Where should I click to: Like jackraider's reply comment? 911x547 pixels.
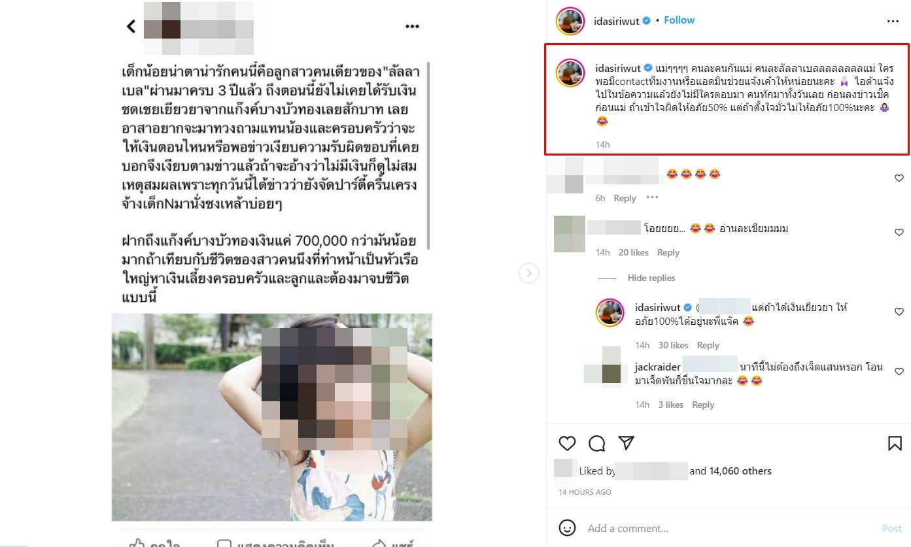click(x=899, y=372)
